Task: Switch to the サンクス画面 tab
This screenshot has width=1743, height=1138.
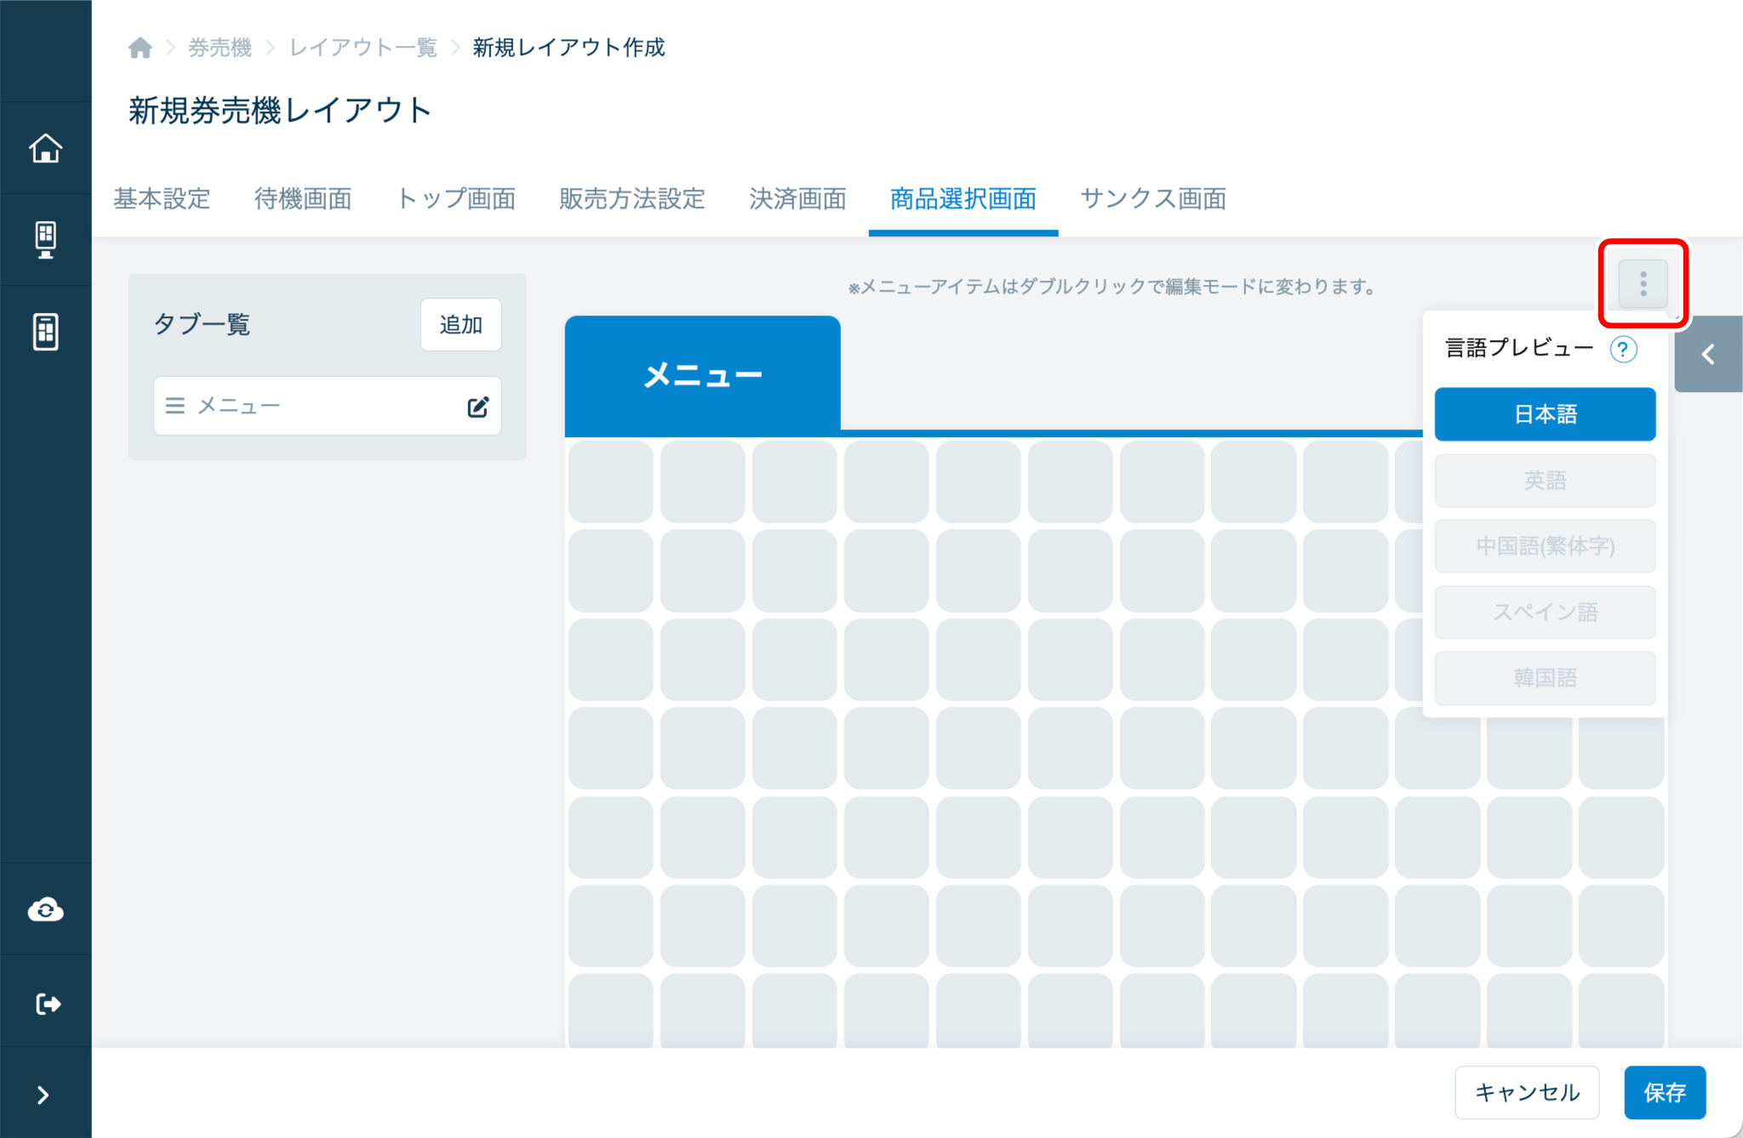Action: click(1152, 199)
